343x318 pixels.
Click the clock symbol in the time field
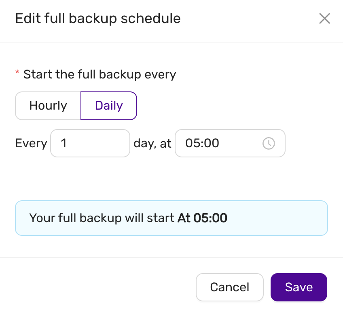[x=269, y=143]
